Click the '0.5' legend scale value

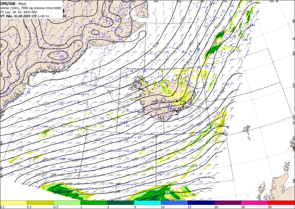click(x=56, y=207)
